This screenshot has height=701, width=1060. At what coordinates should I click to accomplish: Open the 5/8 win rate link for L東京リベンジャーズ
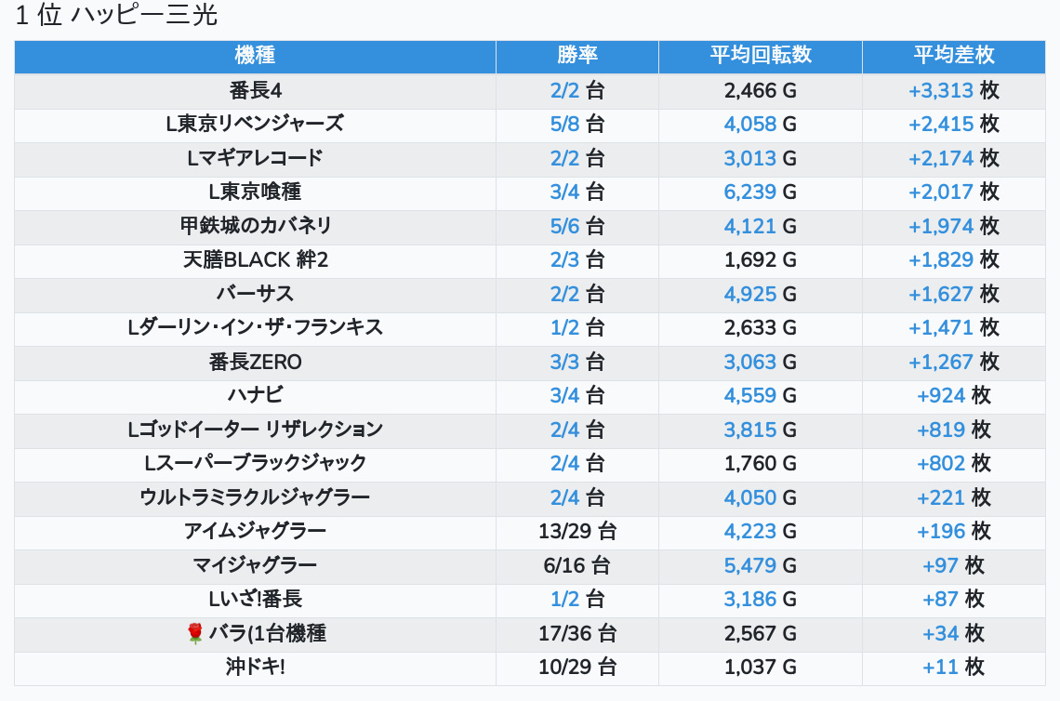click(564, 125)
